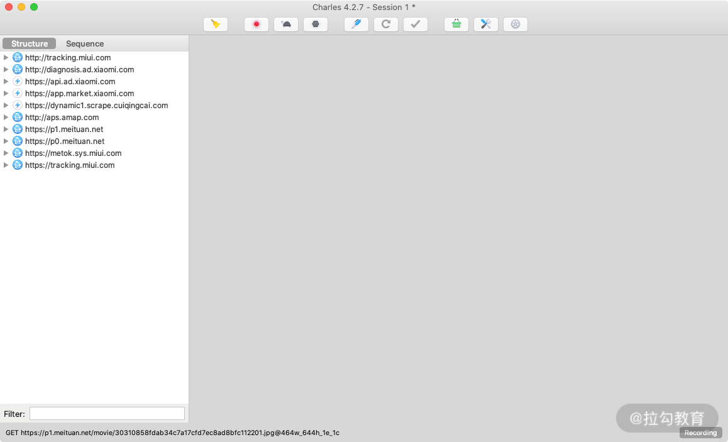Expand the http://tracking.miui.com node
This screenshot has width=728, height=442.
[x=6, y=58]
